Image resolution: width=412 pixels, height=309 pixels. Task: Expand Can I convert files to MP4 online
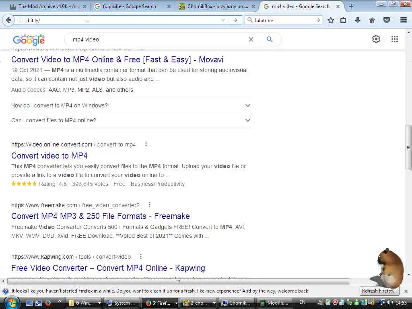click(x=132, y=120)
